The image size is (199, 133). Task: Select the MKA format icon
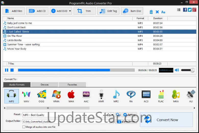pyautogui.click(x=176, y=96)
